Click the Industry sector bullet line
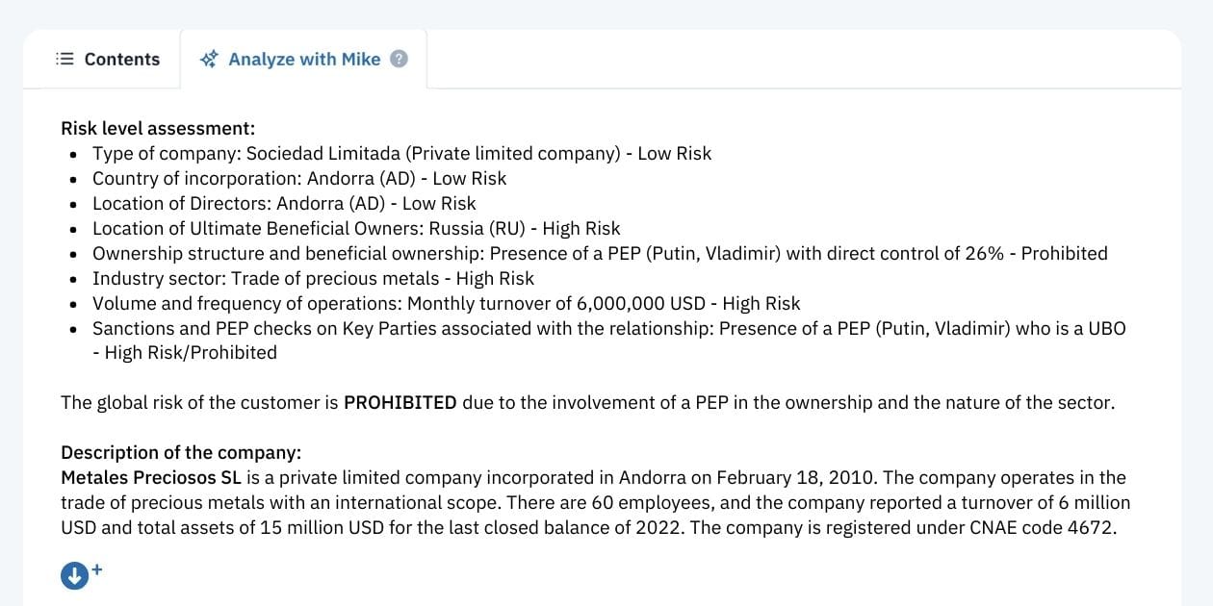The height and width of the screenshot is (606, 1213). click(313, 278)
